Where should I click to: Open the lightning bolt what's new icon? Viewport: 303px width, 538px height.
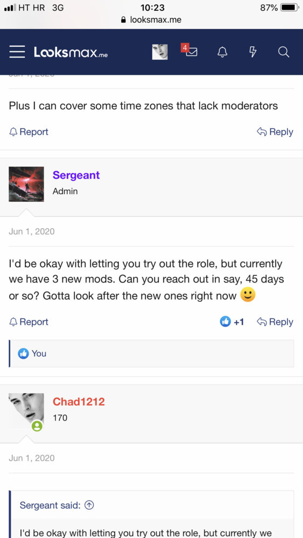(252, 52)
